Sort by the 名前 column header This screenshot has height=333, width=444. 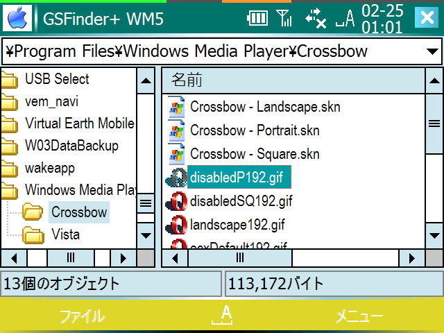point(293,80)
